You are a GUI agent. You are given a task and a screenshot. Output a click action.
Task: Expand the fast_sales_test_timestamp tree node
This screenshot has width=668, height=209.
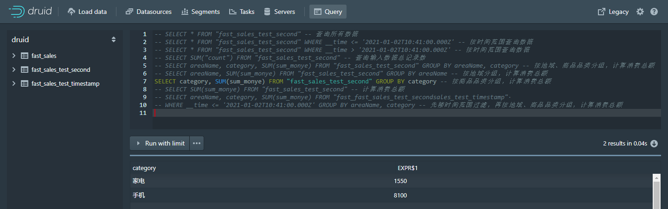click(x=14, y=84)
